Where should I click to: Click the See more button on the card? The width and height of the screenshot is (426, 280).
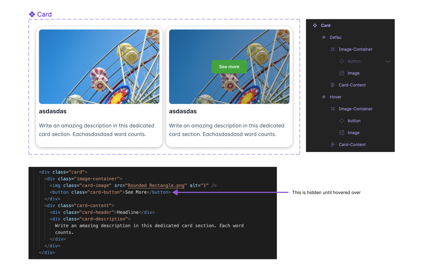pyautogui.click(x=229, y=66)
